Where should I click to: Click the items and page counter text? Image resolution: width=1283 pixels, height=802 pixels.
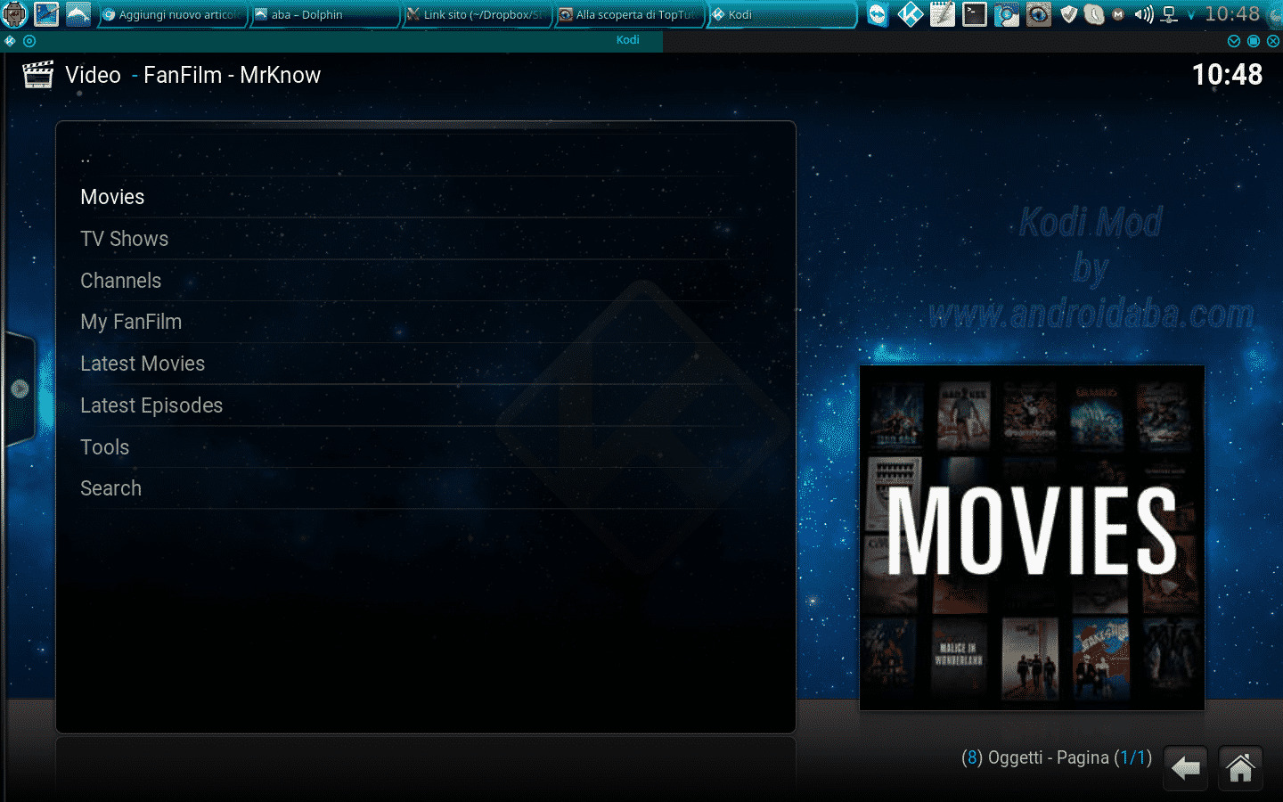pos(1057,757)
